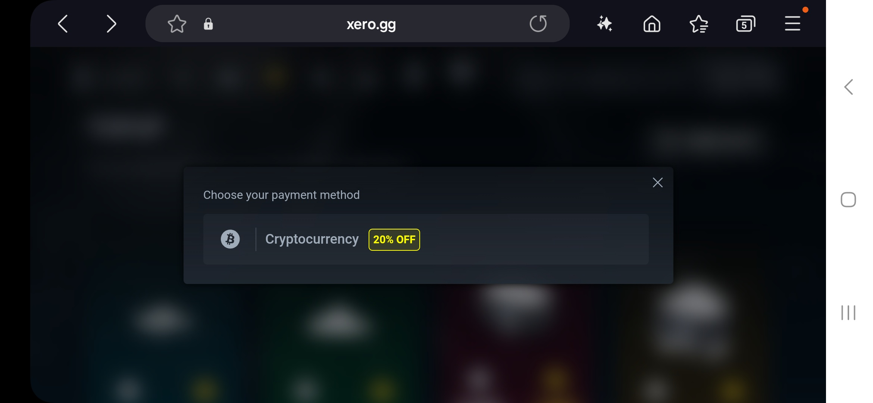Select Cryptocurrency as payment method

click(312, 239)
